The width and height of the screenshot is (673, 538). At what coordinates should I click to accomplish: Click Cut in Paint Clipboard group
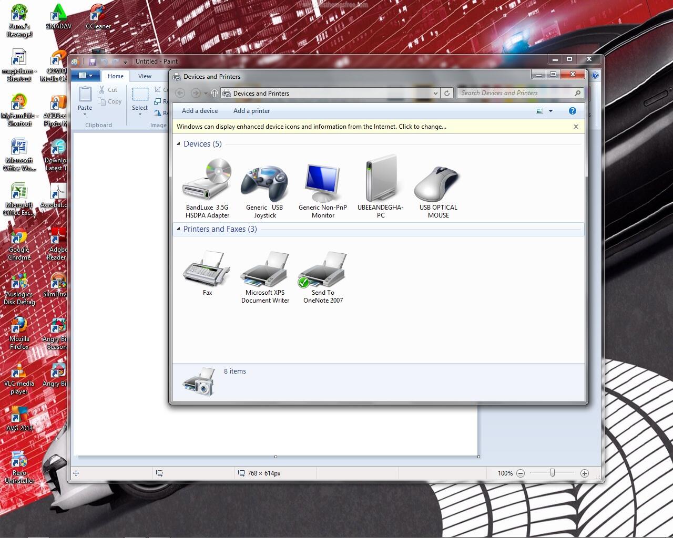tap(108, 90)
